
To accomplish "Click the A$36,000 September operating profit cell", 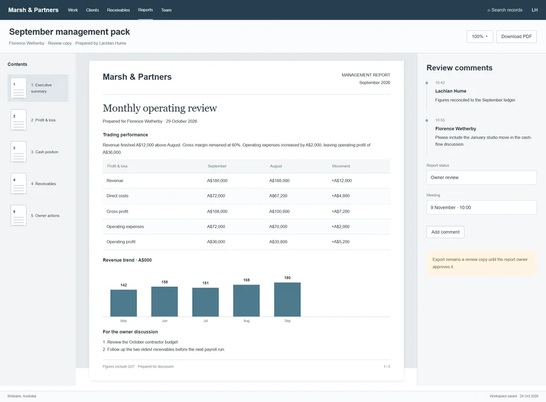I will [216, 242].
